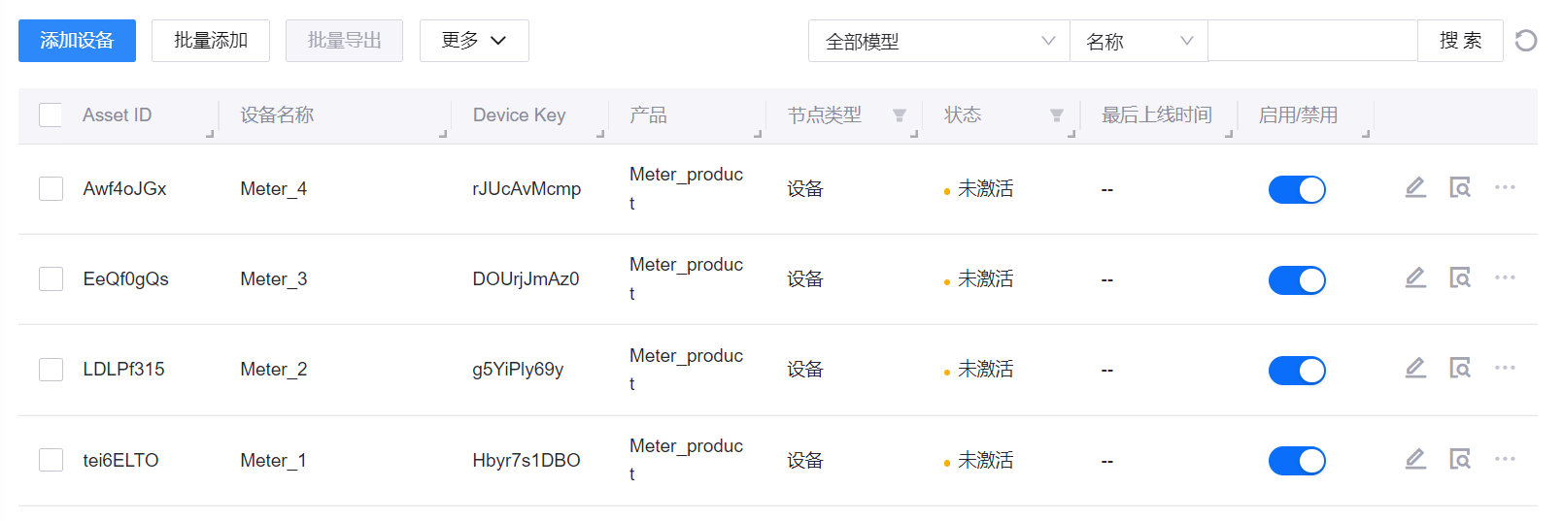This screenshot has height=521, width=1563.
Task: Open view details icon for Meter_3
Action: [1460, 277]
